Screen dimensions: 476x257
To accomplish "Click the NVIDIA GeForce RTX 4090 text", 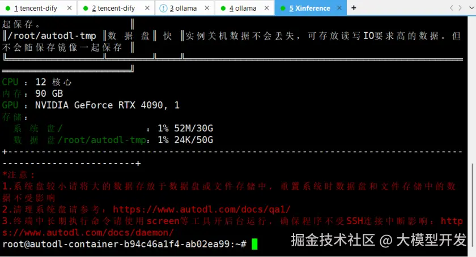I will [x=101, y=105].
